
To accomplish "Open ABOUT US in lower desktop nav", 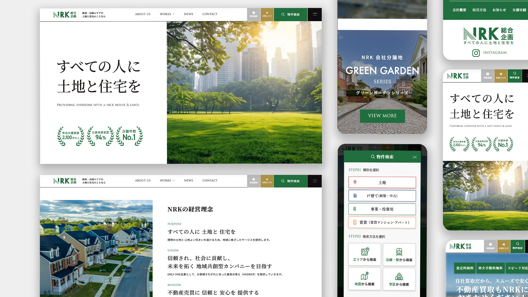I will 143,181.
